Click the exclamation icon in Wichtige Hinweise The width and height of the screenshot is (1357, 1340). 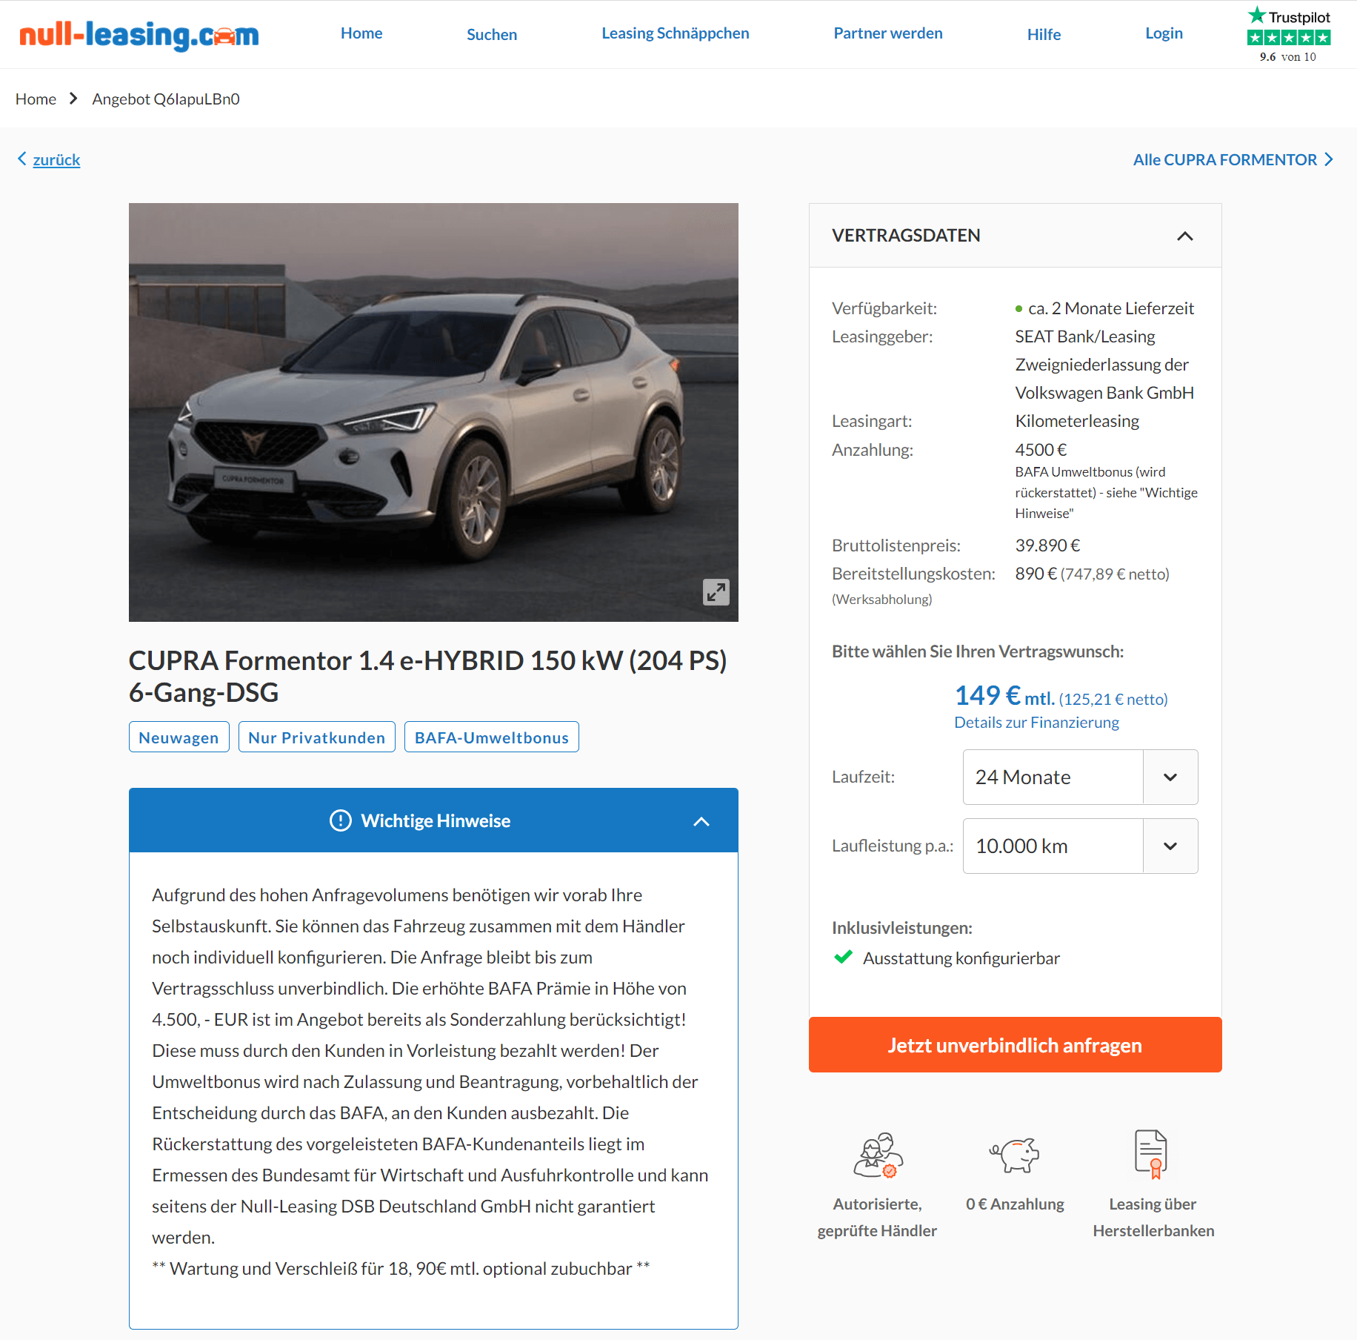(340, 820)
